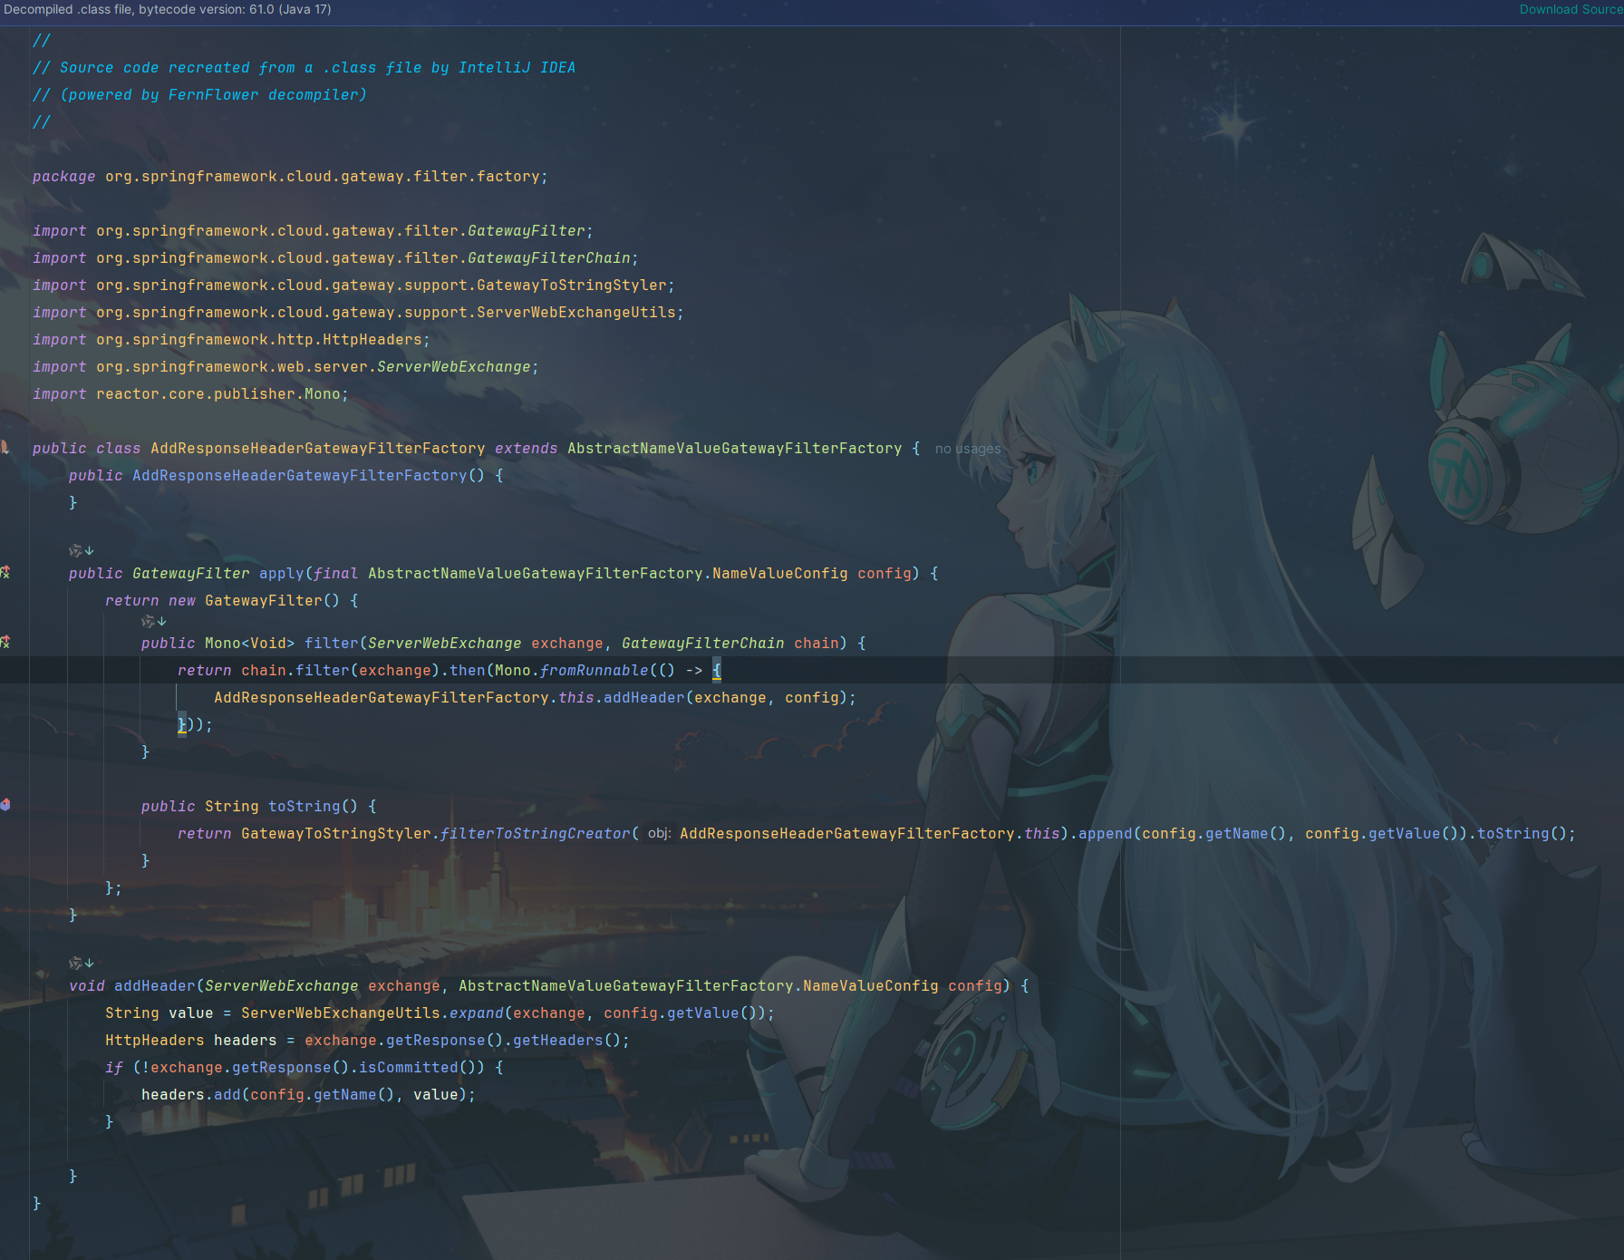This screenshot has width=1624, height=1260.
Task: Click the 'powered by FernFlower decompiler' comment
Action: click(214, 95)
